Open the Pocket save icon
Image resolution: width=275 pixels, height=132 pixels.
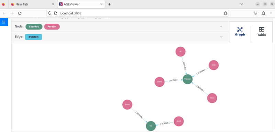(x=255, y=13)
